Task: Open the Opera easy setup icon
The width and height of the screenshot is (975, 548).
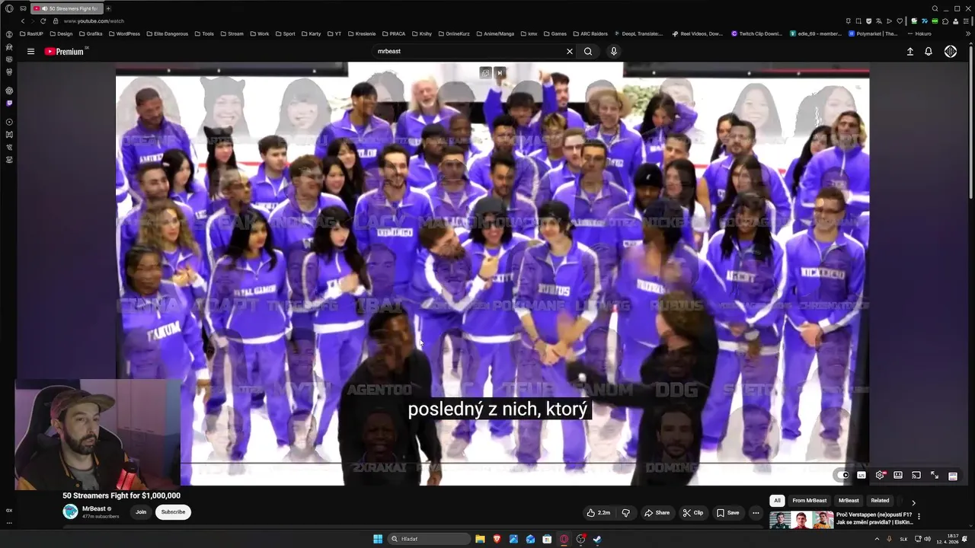Action: pyautogui.click(x=966, y=21)
